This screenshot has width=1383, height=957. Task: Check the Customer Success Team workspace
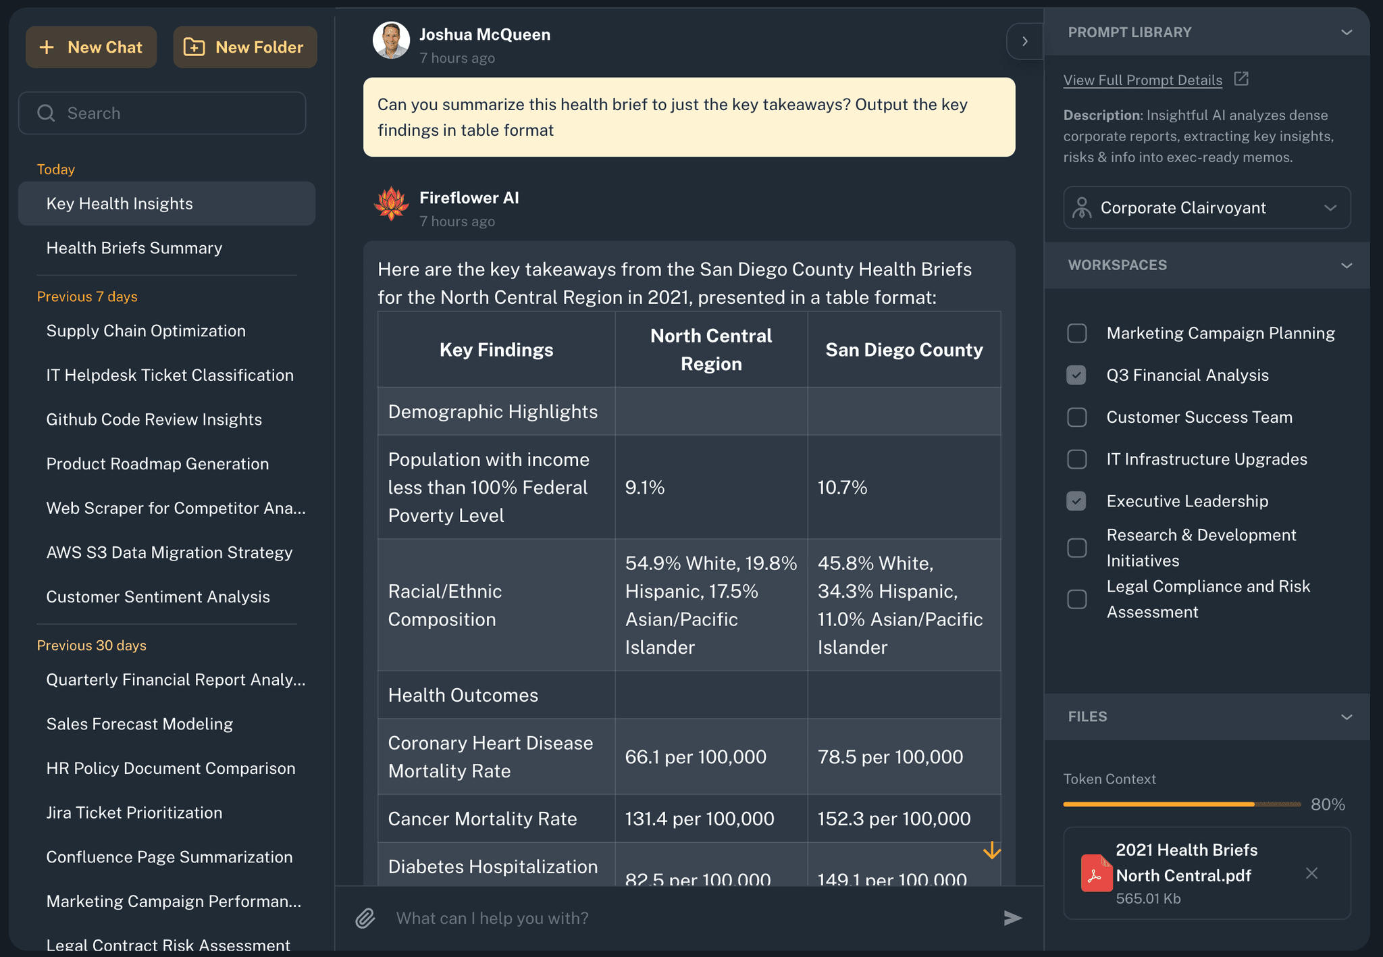pos(1077,417)
